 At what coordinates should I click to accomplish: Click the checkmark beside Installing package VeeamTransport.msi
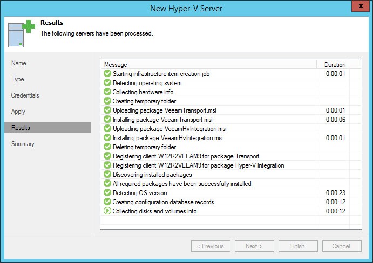point(107,119)
